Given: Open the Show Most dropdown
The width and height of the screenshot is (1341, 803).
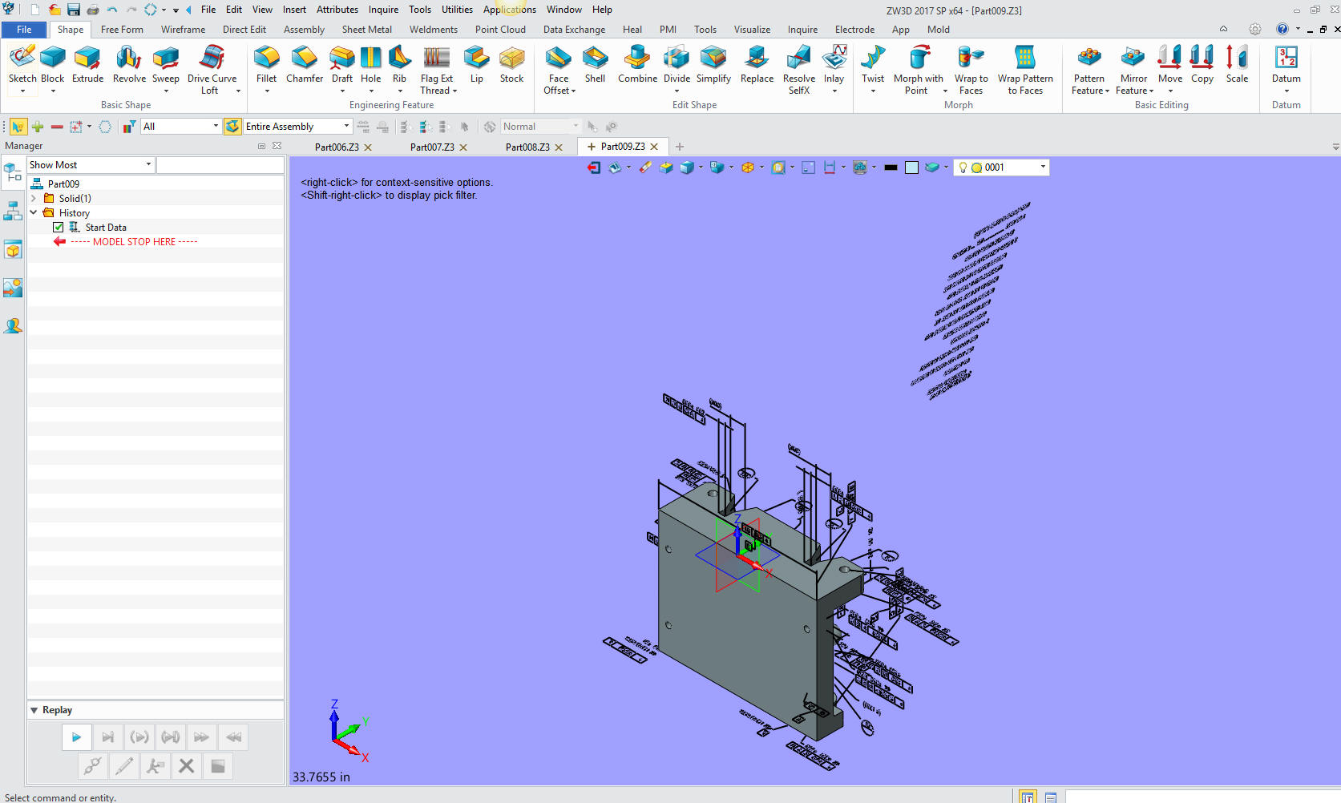Looking at the screenshot, I should pyautogui.click(x=148, y=165).
